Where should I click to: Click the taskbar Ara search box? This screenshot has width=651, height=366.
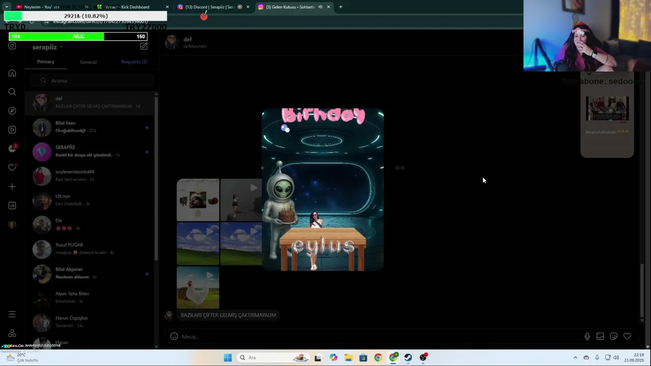tap(273, 357)
